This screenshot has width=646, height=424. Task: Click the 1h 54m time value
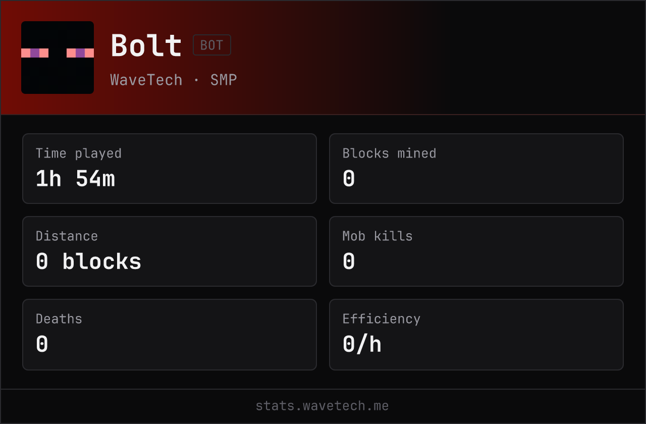(x=76, y=179)
